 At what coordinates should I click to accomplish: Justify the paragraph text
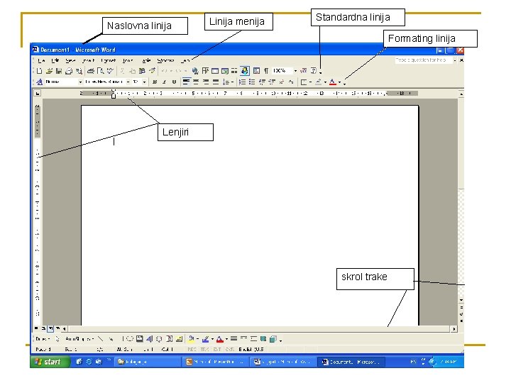(216, 82)
